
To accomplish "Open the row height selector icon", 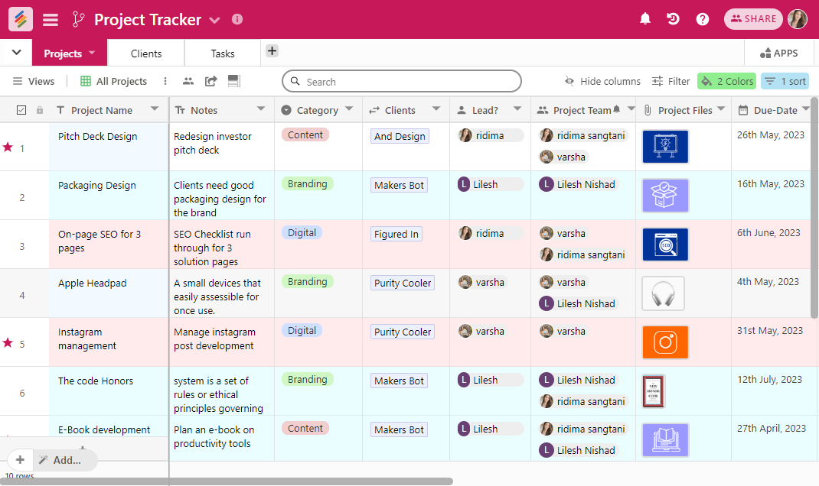I will coord(233,80).
